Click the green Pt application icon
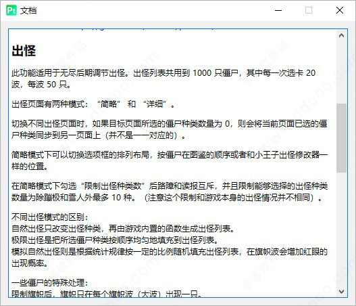Viewport: 356px width, 306px height. pos(11,10)
